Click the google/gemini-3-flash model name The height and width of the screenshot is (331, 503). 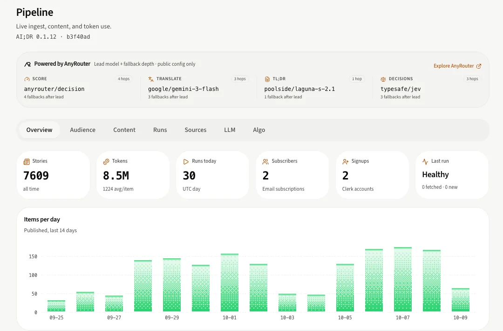184,89
